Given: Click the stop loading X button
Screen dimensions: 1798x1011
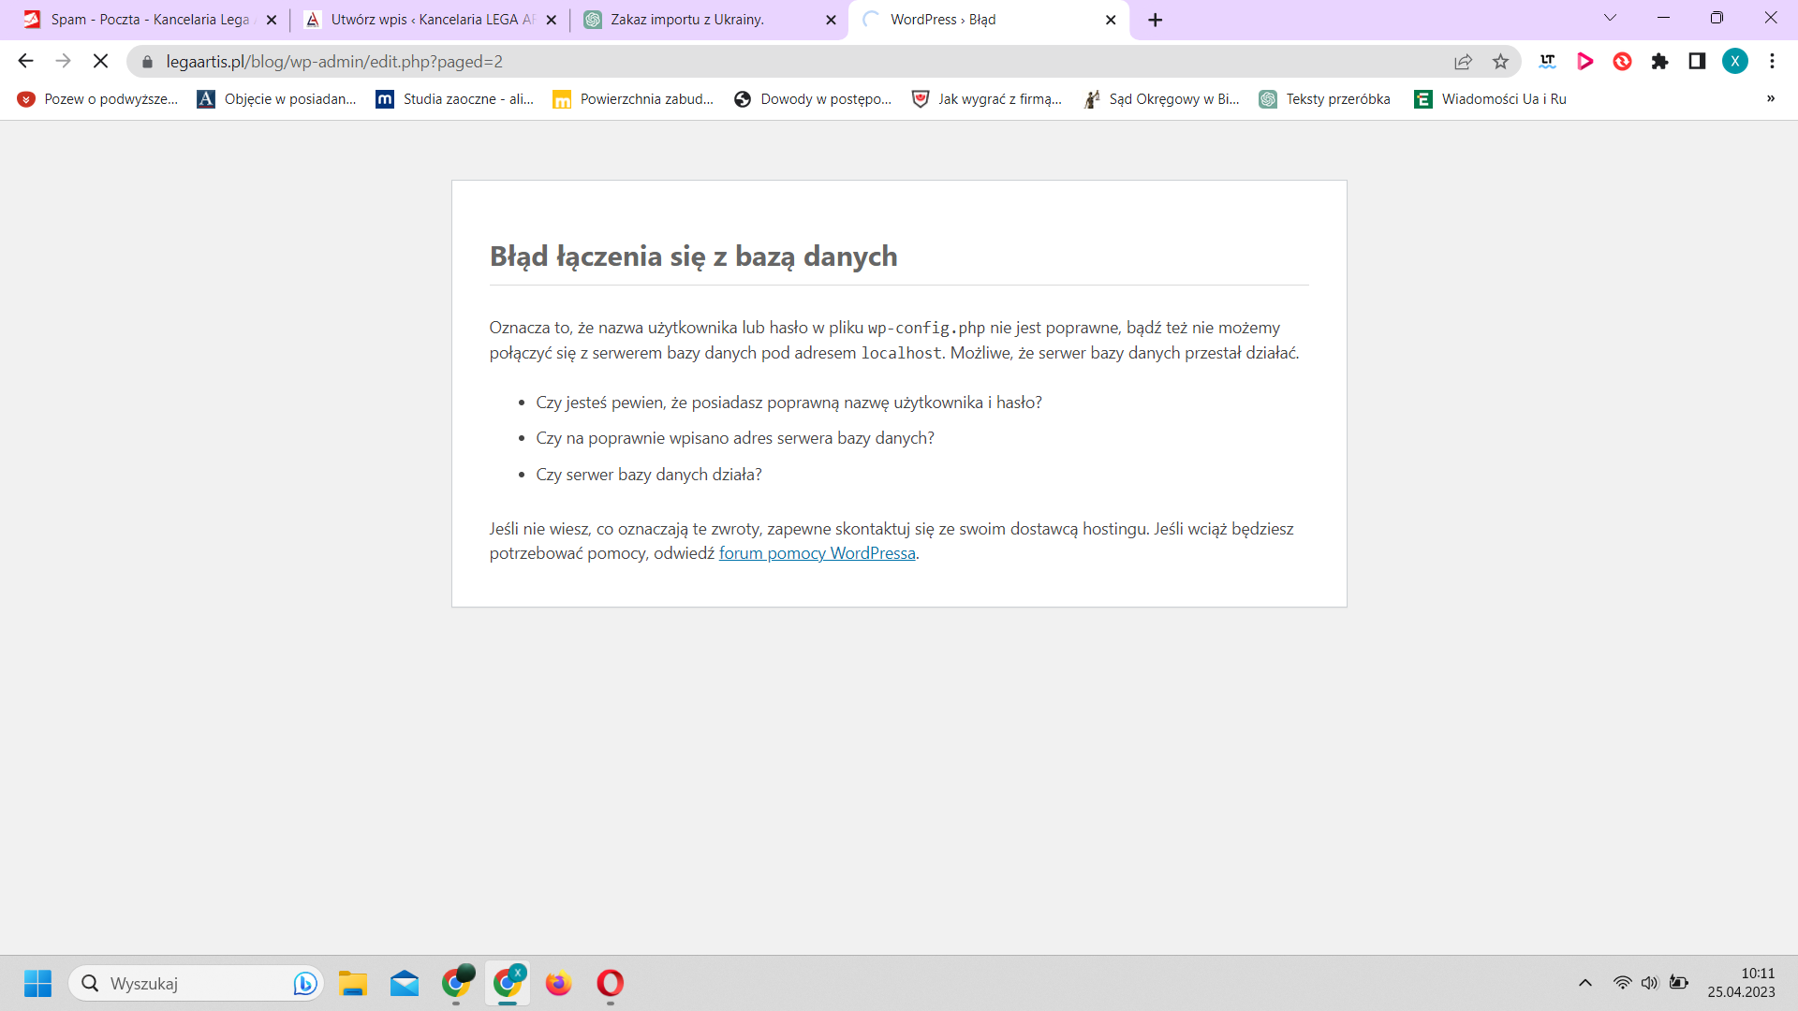Looking at the screenshot, I should [101, 62].
